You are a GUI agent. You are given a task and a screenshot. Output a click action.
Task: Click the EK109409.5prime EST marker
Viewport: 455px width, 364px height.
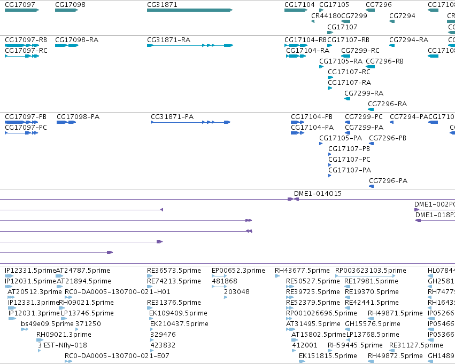click(151, 319)
